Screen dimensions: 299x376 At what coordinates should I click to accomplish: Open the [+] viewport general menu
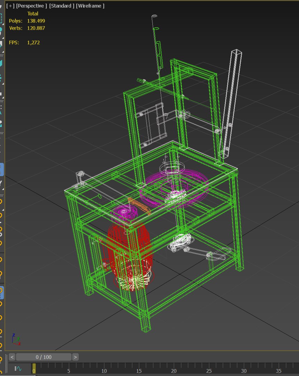10,6
